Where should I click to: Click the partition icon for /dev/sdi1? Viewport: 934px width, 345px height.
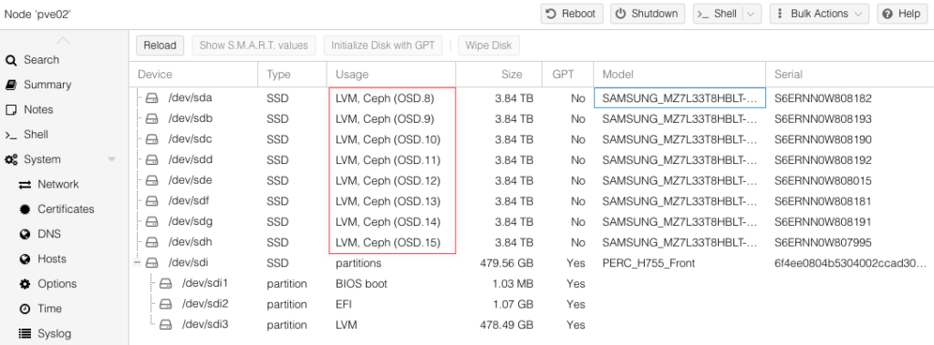click(x=166, y=284)
